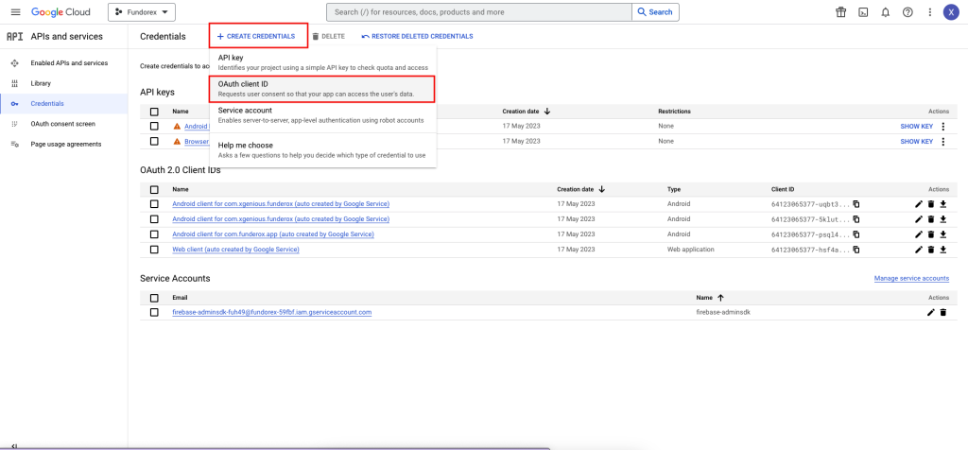
Task: Download JSON for com.funderox.app client
Action: click(943, 234)
